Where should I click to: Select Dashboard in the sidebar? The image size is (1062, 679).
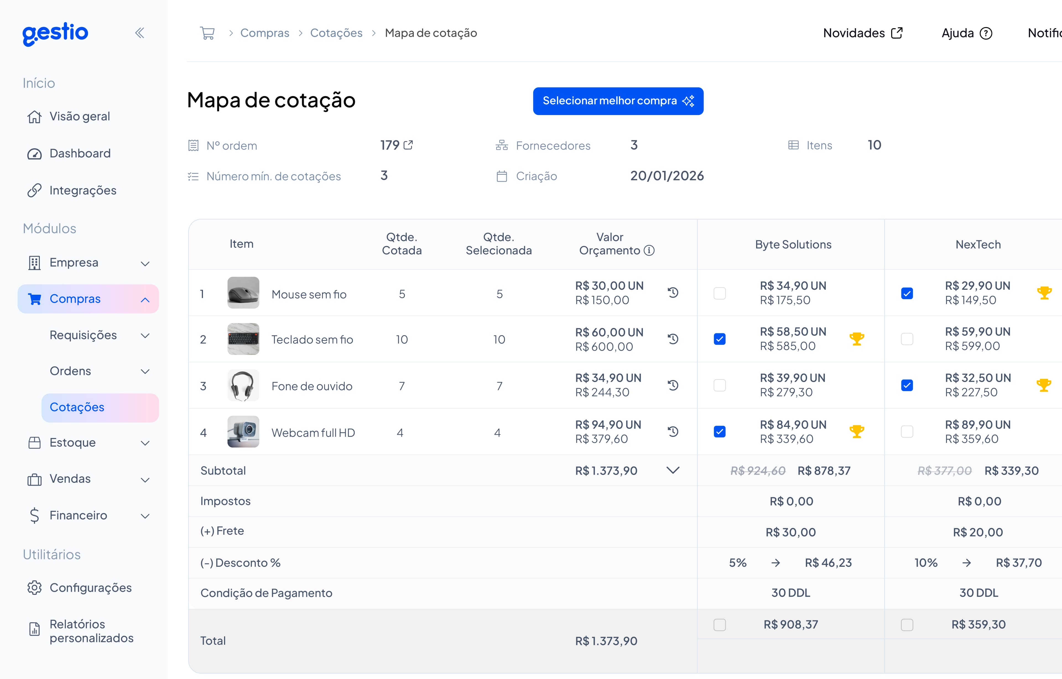click(80, 153)
